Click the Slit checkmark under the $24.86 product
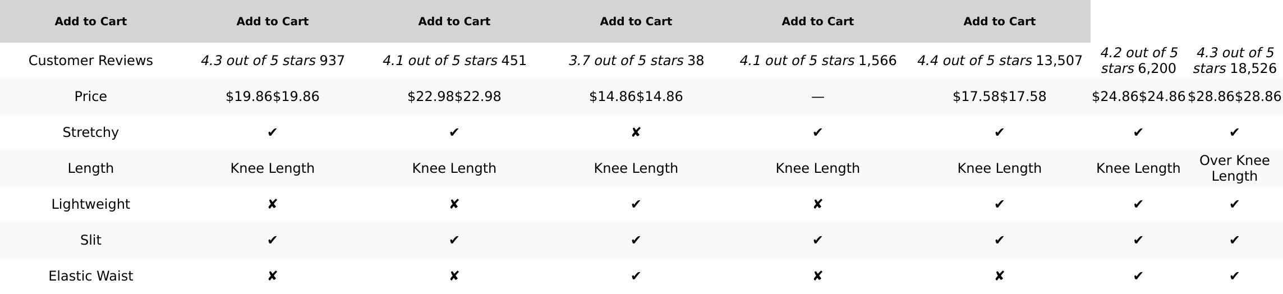The image size is (1283, 294). click(1138, 240)
